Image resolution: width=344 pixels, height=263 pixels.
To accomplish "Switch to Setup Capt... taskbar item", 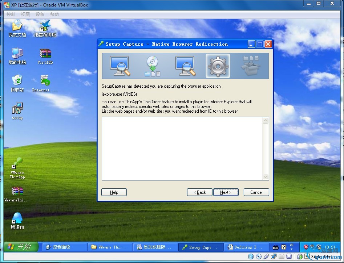I will (x=201, y=247).
